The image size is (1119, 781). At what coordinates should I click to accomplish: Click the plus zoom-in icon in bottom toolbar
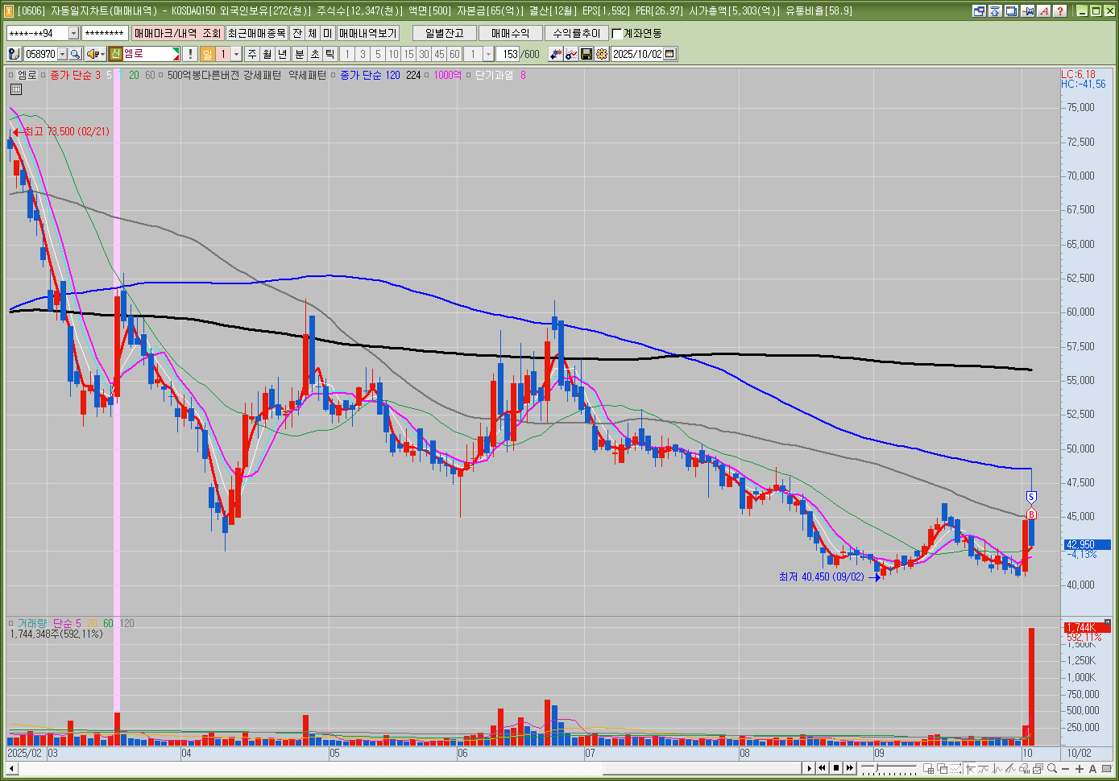[x=1080, y=768]
